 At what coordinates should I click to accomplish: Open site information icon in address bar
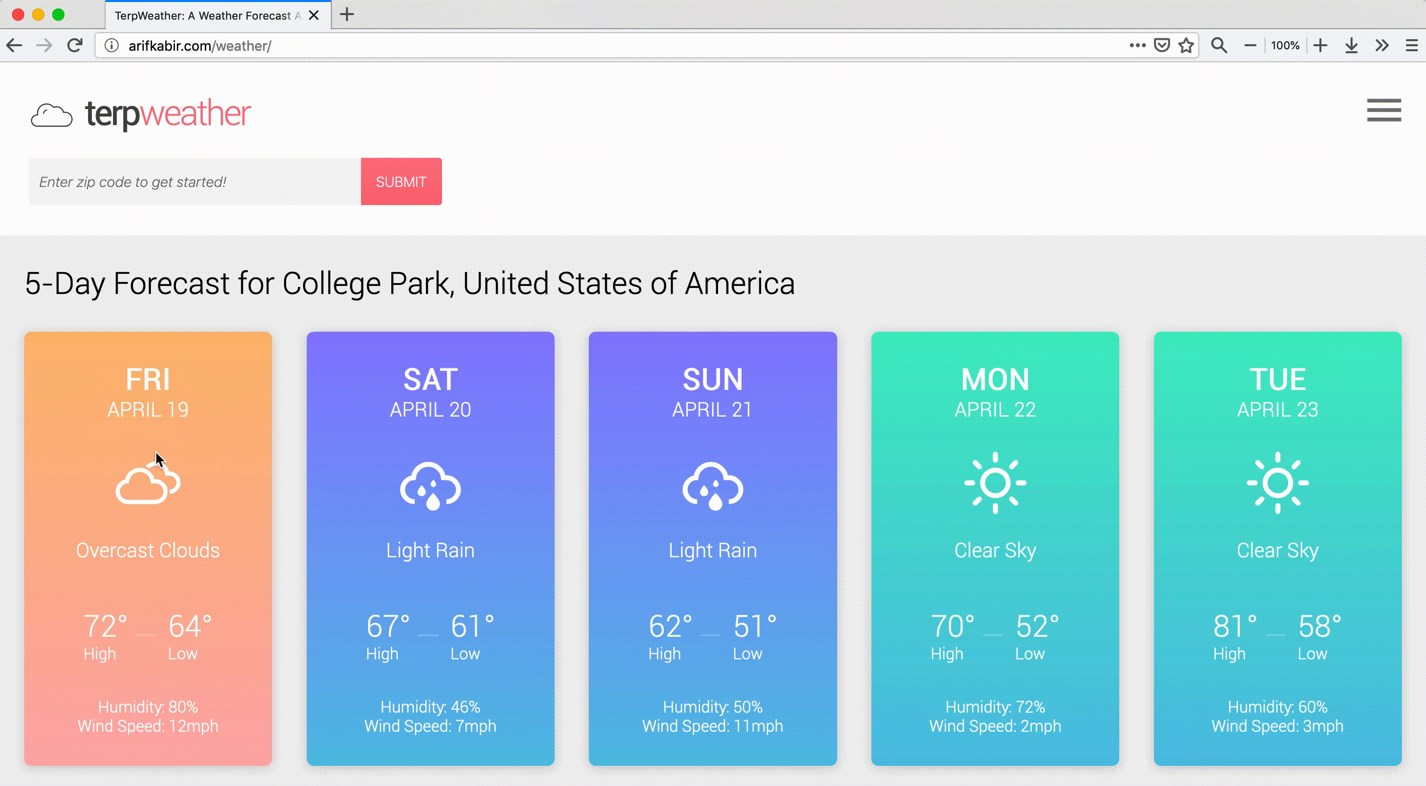[x=111, y=45]
